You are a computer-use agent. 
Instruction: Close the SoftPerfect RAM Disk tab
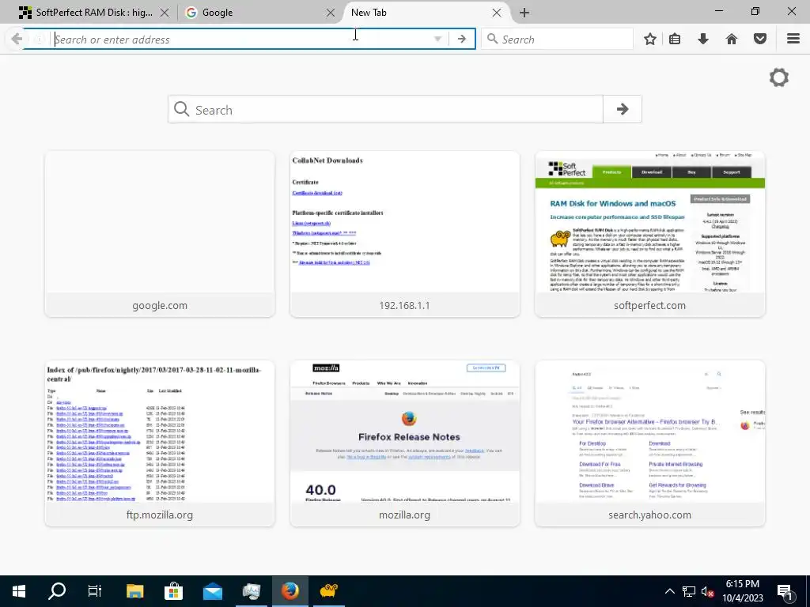tap(165, 13)
